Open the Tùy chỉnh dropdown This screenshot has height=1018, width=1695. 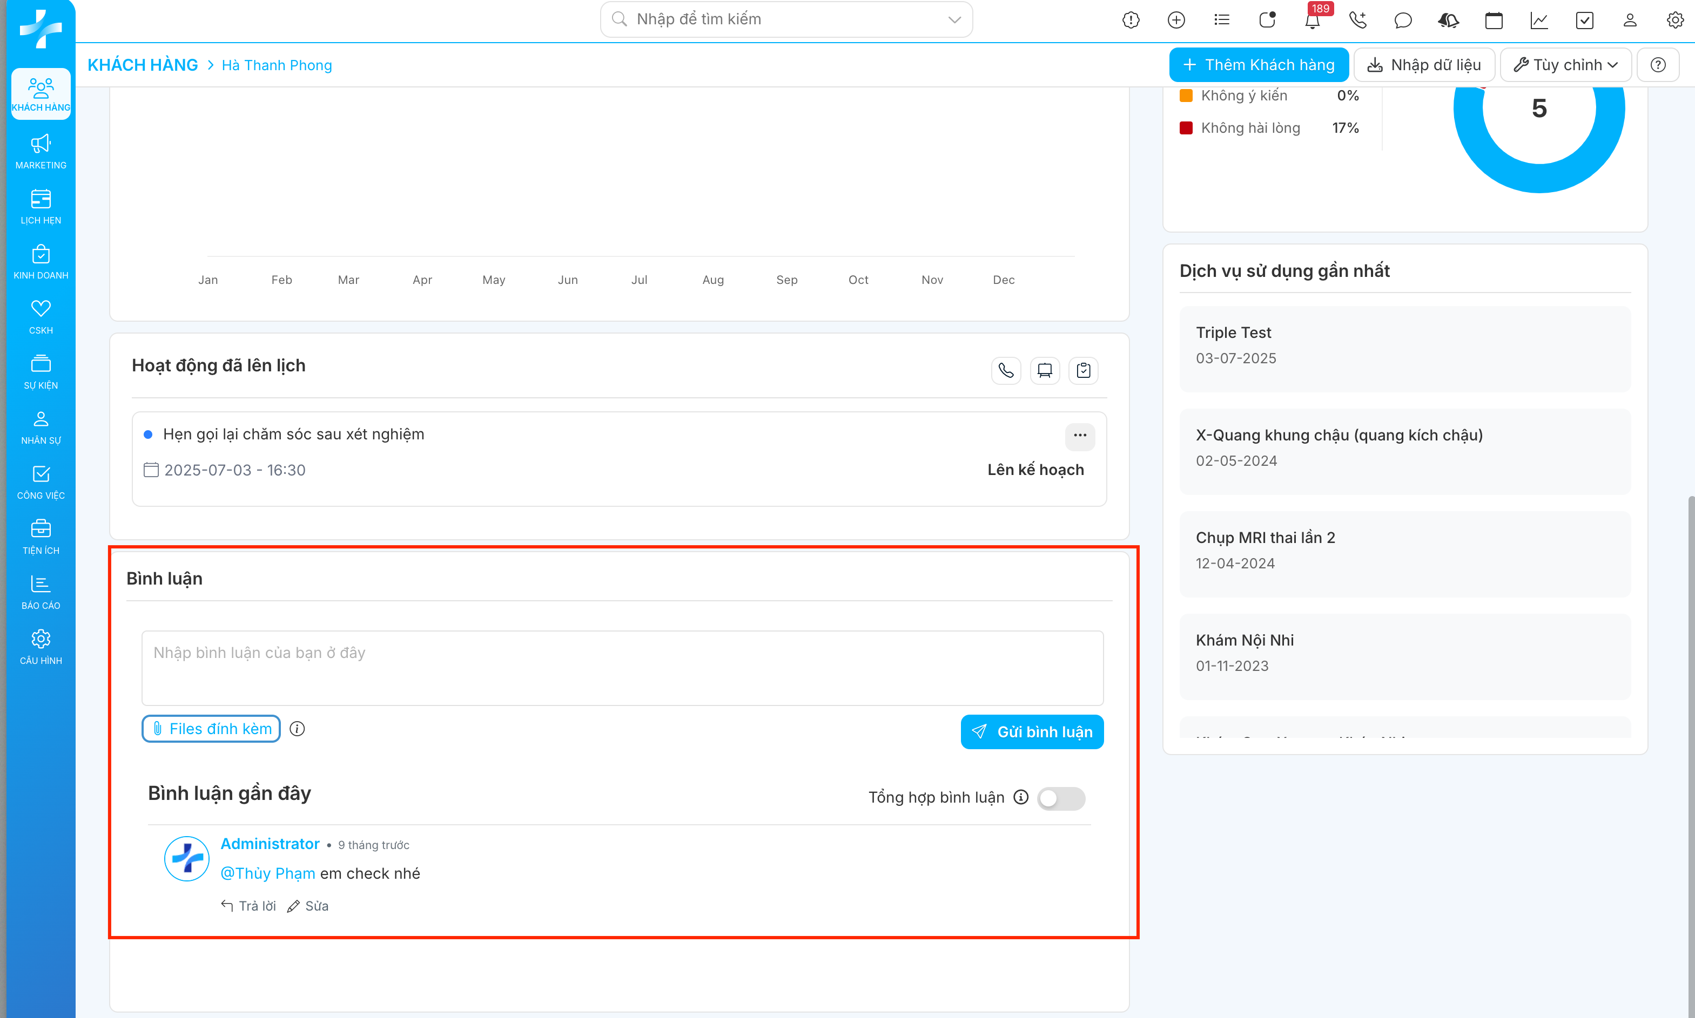[x=1565, y=65]
